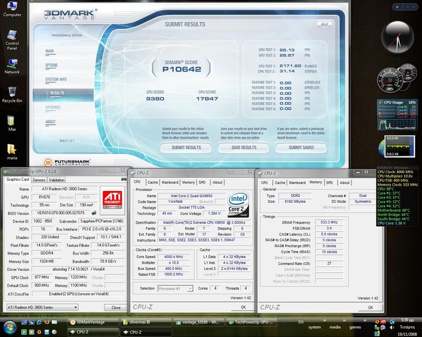This screenshot has height=337, width=422.
Task: Open the ABOUT section in 3DMark Vantage
Action: pyautogui.click(x=51, y=122)
